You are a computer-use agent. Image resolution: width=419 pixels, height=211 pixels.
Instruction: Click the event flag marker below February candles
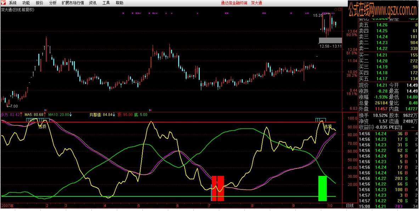click(x=45, y=110)
